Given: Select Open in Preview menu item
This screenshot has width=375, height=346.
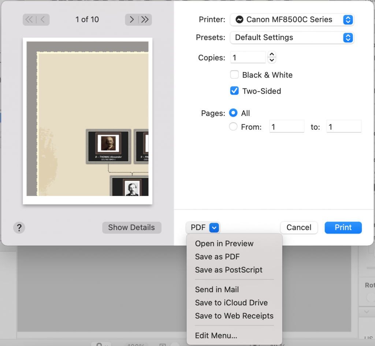Looking at the screenshot, I should coord(224,244).
